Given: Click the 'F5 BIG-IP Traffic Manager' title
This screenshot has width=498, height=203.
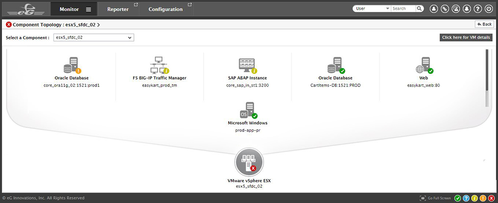Looking at the screenshot, I should tap(159, 78).
